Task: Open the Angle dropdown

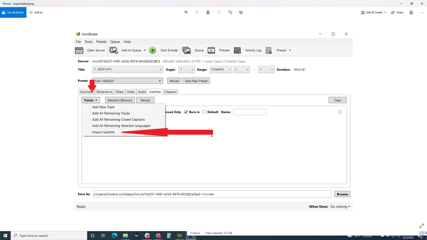Action: click(x=186, y=69)
